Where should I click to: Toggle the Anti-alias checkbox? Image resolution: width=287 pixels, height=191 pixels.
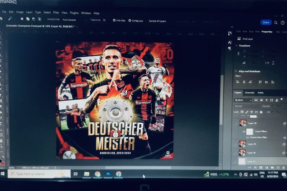pos(114,20)
